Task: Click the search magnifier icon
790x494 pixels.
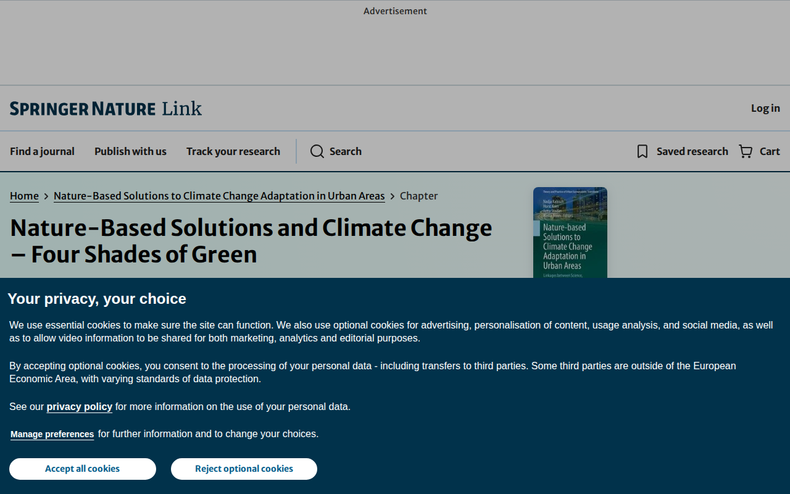Action: (317, 151)
